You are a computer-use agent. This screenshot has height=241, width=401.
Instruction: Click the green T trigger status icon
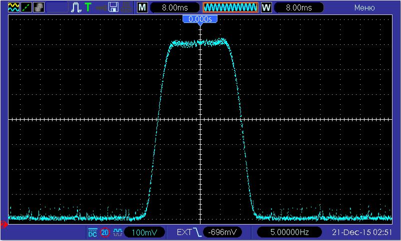[88, 7]
